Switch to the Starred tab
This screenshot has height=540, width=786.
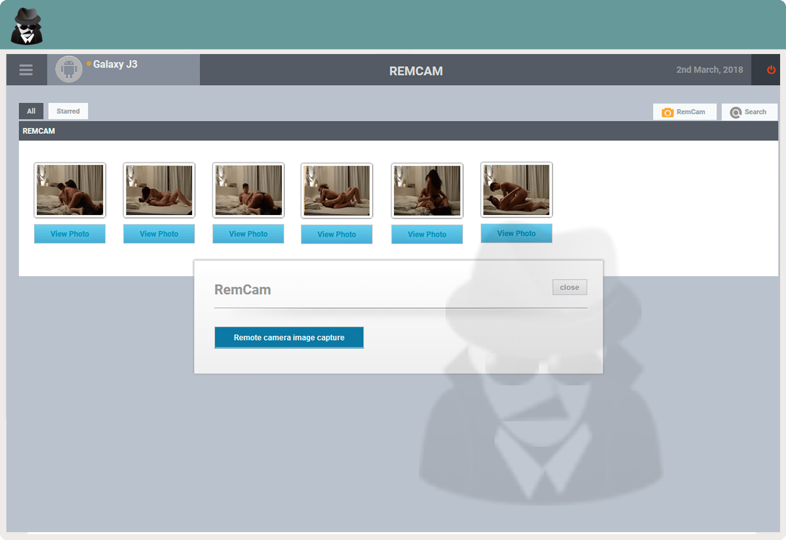point(68,111)
